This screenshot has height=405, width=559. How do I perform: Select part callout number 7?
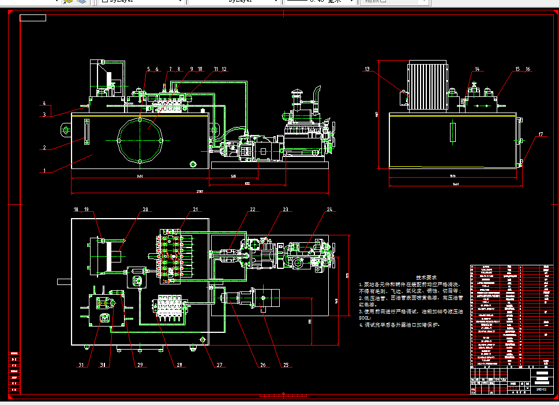(170, 69)
